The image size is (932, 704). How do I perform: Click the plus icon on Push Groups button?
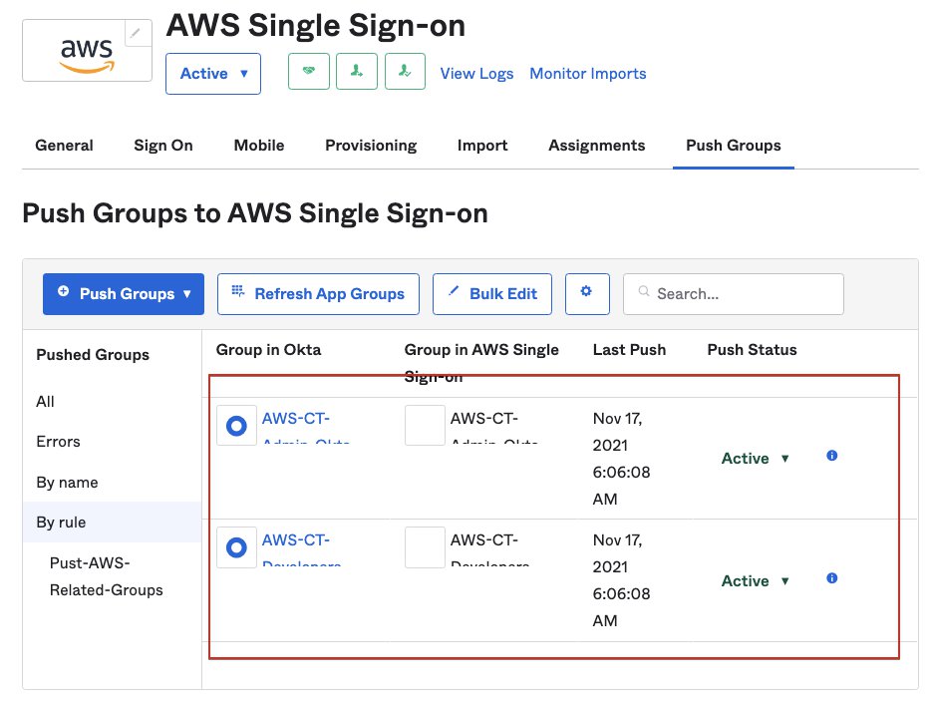[63, 291]
